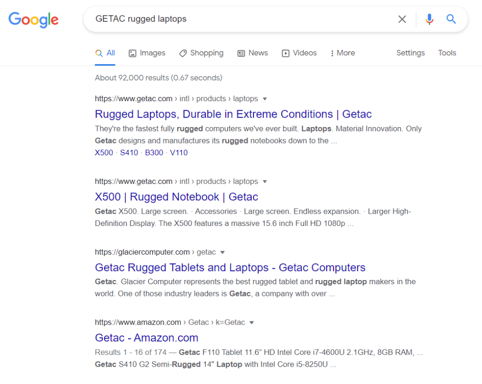Select the All tab
482x384 pixels.
pyautogui.click(x=105, y=53)
